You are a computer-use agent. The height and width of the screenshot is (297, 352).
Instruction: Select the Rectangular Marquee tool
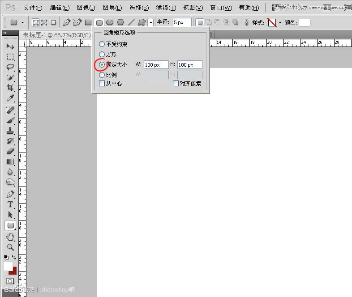coord(10,56)
